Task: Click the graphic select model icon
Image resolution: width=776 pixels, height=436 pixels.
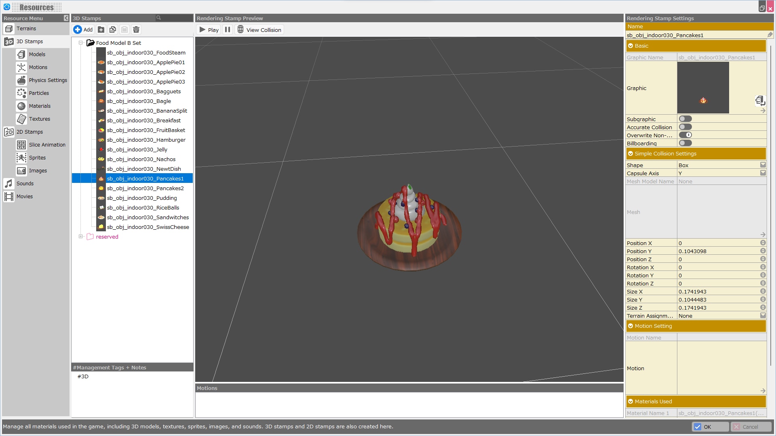Action: [759, 100]
